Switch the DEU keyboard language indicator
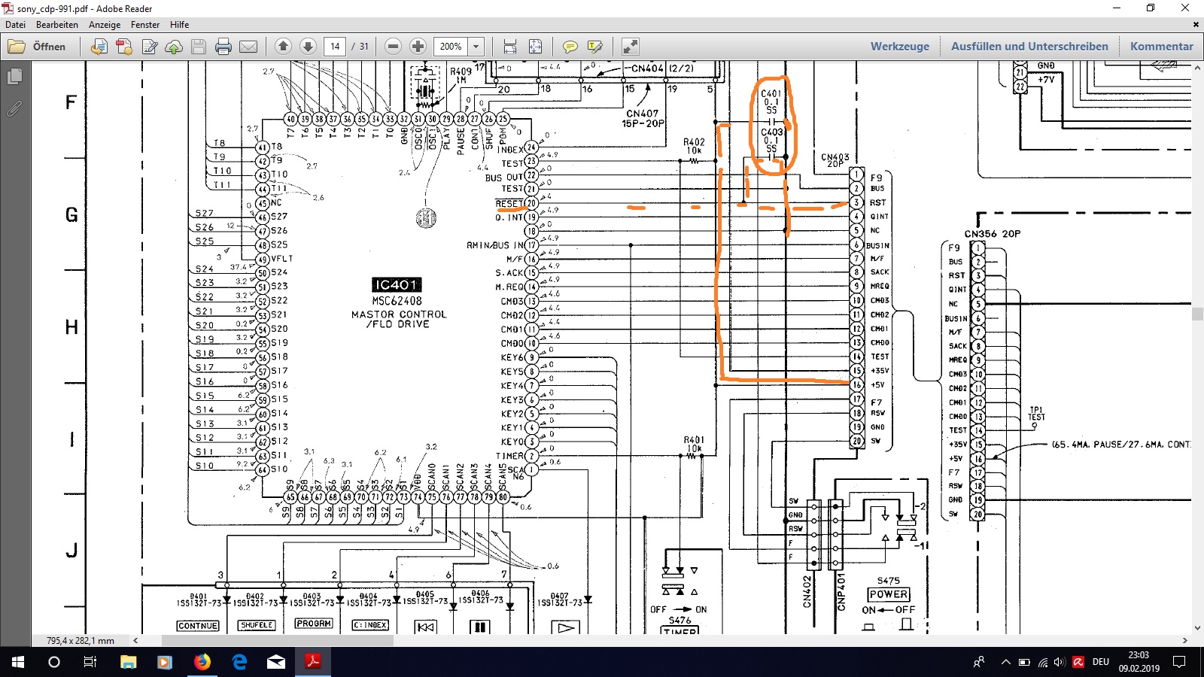This screenshot has height=677, width=1204. tap(1101, 662)
